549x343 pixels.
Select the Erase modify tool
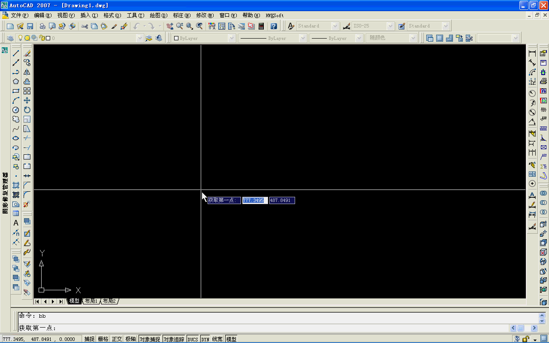point(27,53)
